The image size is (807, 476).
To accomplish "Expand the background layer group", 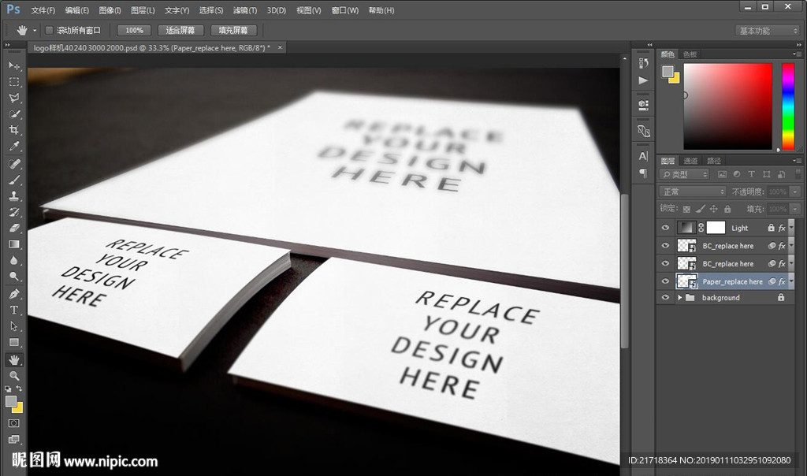I will click(x=680, y=297).
